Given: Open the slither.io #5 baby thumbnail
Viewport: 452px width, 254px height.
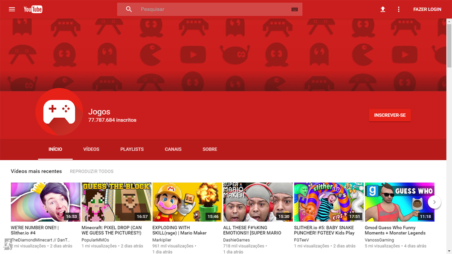Looking at the screenshot, I should (x=329, y=202).
